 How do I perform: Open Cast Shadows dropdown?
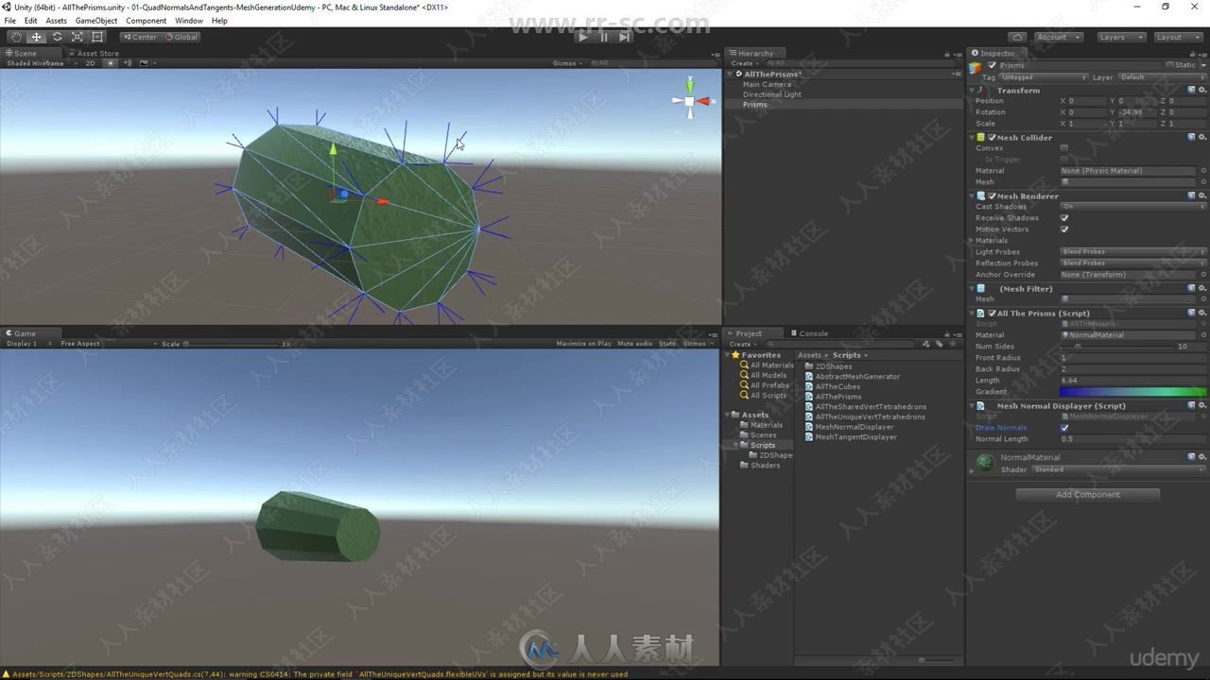[1132, 207]
